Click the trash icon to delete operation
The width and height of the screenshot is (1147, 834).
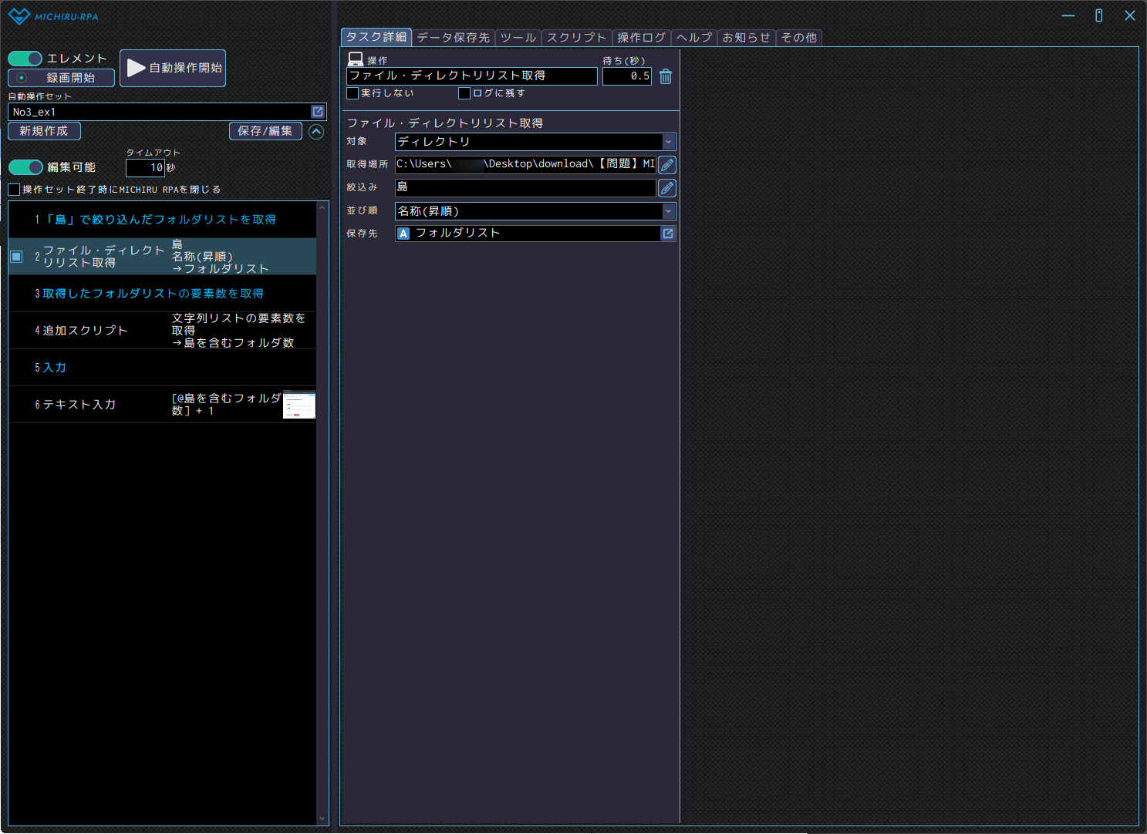[x=666, y=76]
